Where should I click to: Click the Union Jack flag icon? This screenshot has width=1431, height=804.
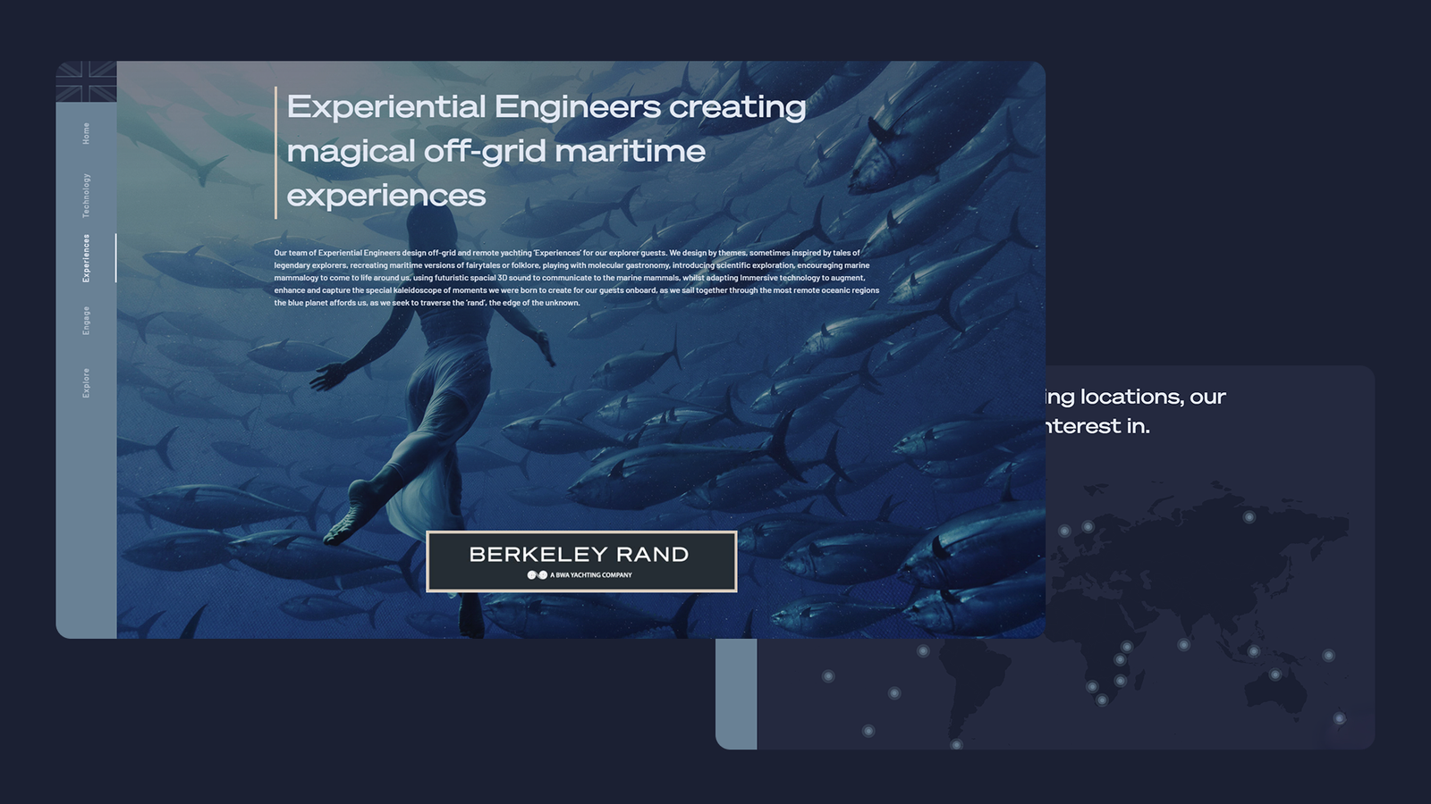point(87,81)
